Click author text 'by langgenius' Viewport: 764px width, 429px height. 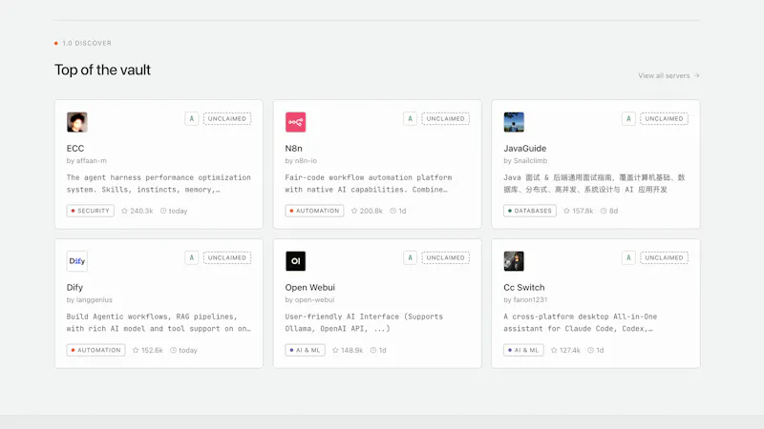point(90,299)
